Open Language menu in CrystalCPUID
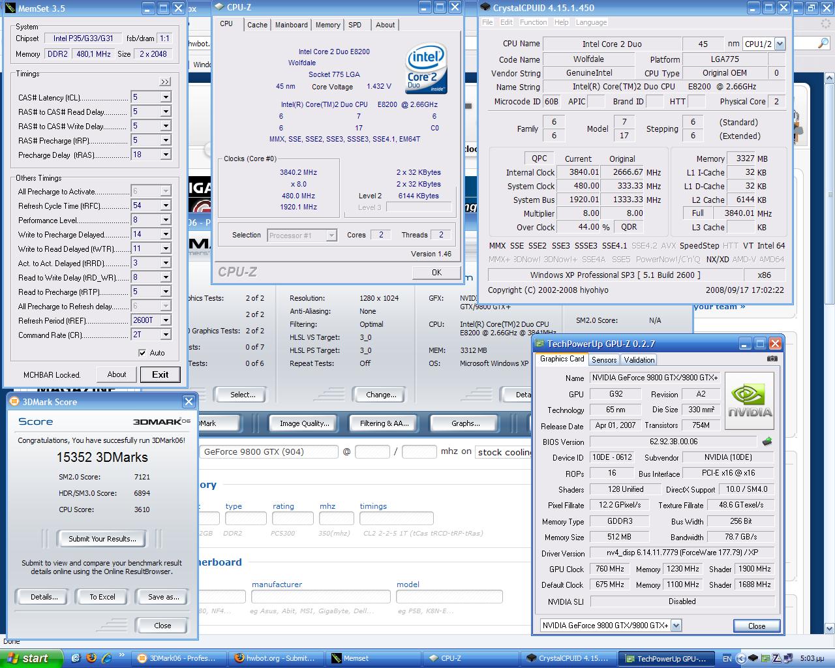The height and width of the screenshot is (668, 835). coord(591,22)
